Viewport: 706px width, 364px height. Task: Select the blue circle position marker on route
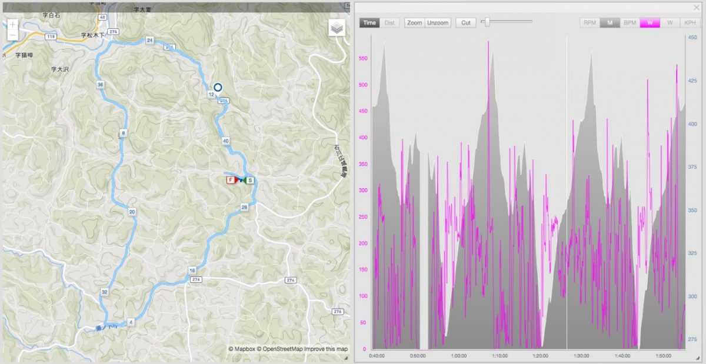tap(218, 88)
